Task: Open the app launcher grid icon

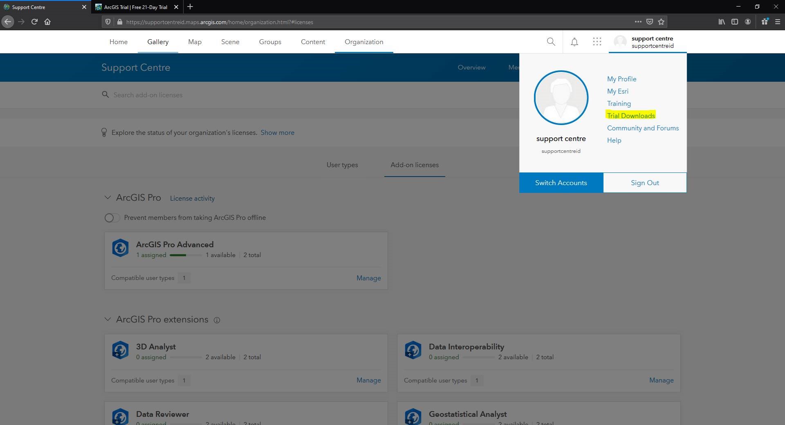Action: pos(597,42)
